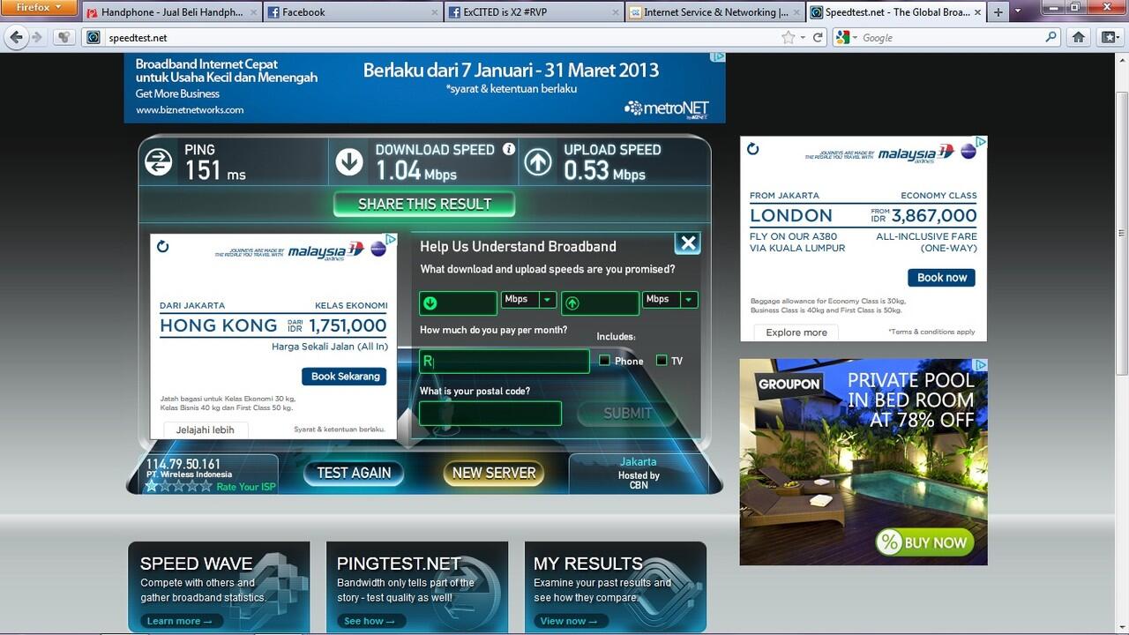This screenshot has width=1129, height=635.
Task: Rate the ISP using the first star
Action: (x=152, y=486)
